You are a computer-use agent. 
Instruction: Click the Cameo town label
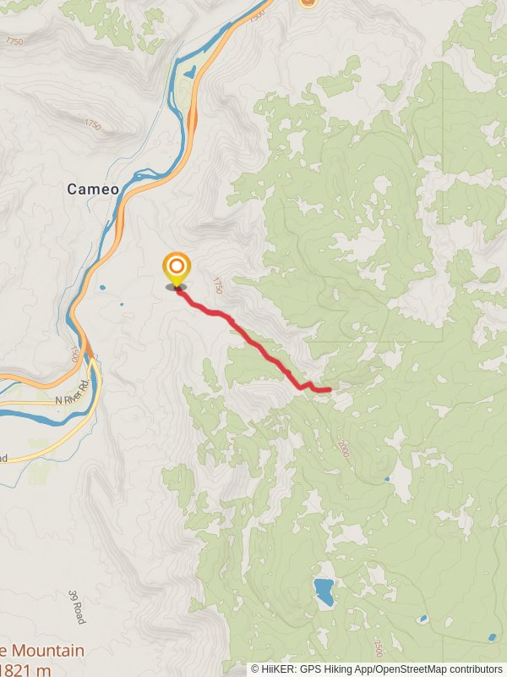(x=93, y=189)
